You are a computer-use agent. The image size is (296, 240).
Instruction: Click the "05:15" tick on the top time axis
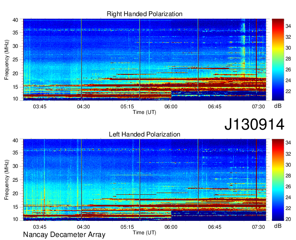[127, 107]
